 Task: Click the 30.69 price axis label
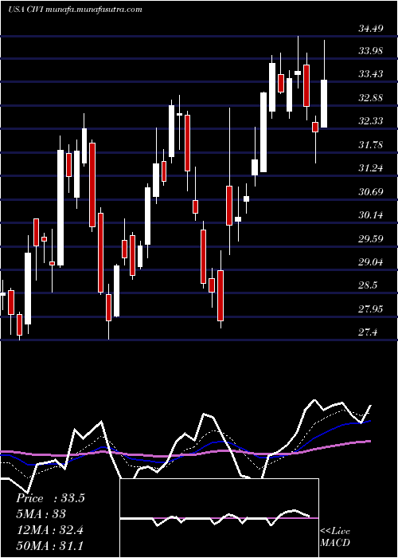pos(371,192)
